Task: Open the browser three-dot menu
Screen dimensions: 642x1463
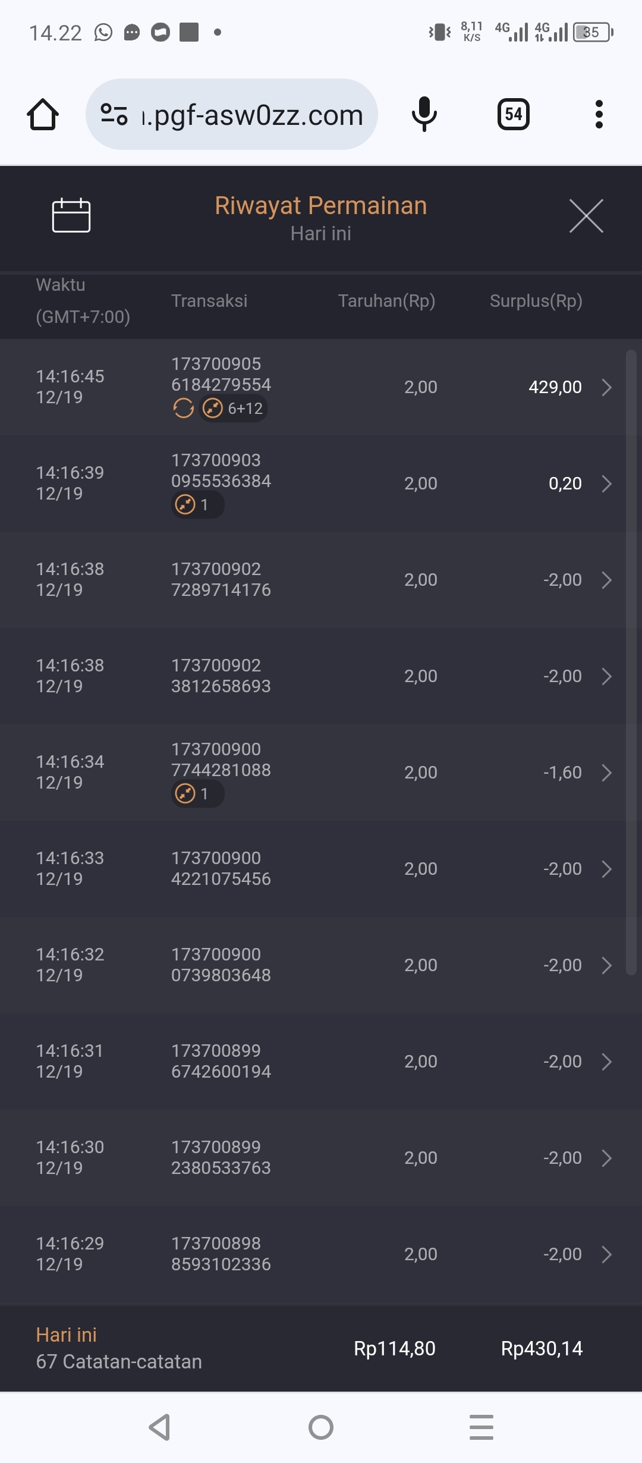Action: coord(599,114)
